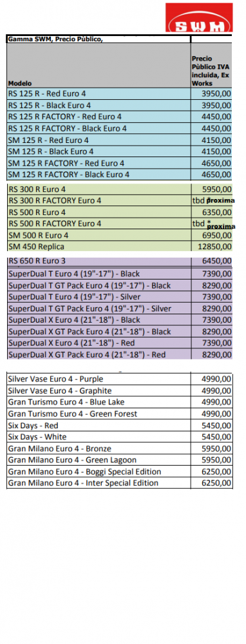Select RS 125 R - Red Euro 4 row
246x644 pixels.
tap(120, 93)
